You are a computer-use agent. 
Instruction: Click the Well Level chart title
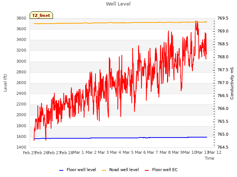[118, 4]
